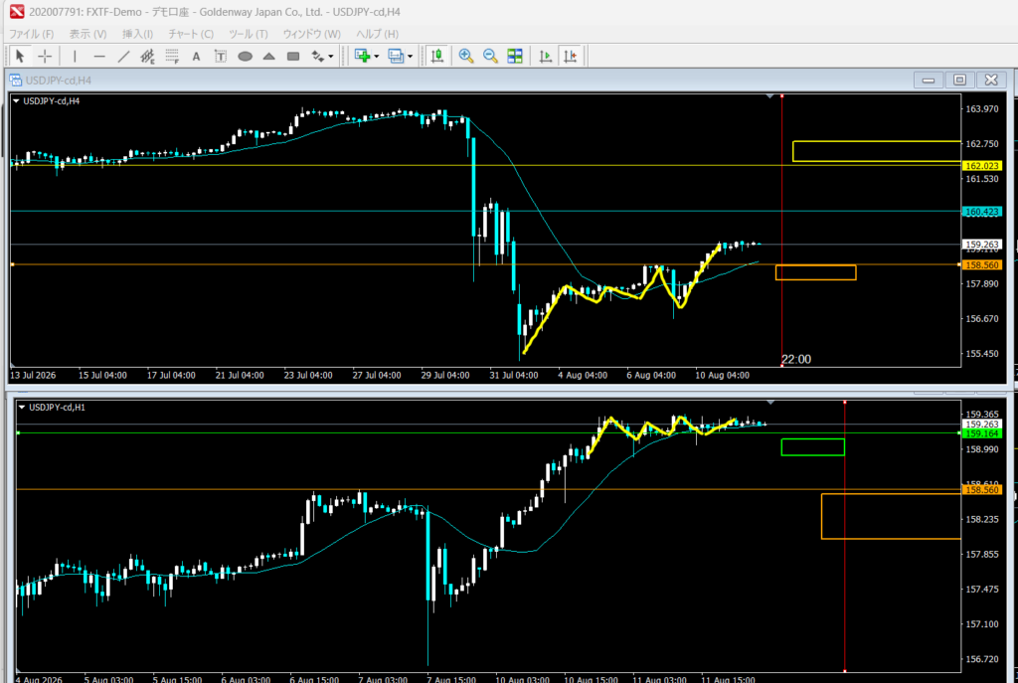Click the 159.164 green price label
The height and width of the screenshot is (683, 1018).
[982, 433]
